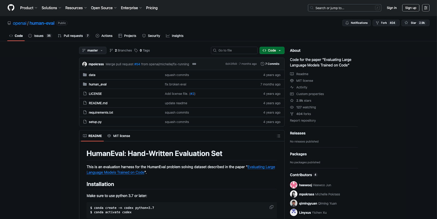Screen dimensions: 437x219
Task: Switch to the Actions tab
Action: pyautogui.click(x=104, y=36)
